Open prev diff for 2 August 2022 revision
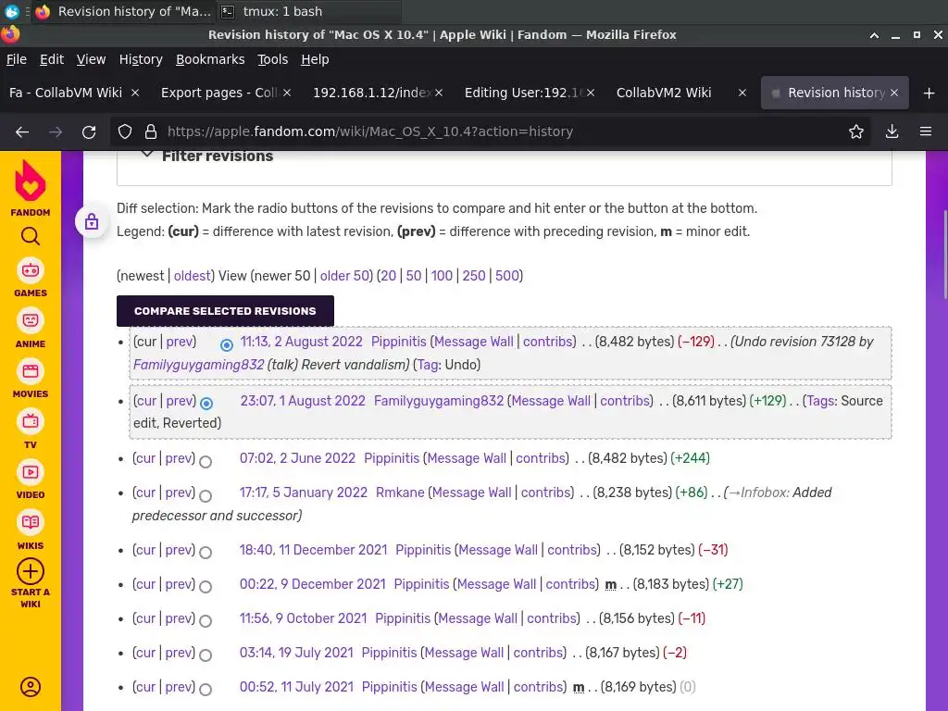This screenshot has height=711, width=948. (181, 342)
